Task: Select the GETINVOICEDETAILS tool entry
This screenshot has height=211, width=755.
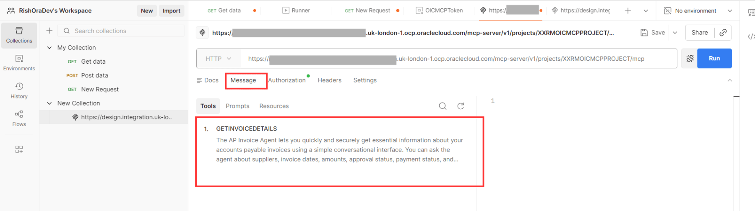Action: pos(247,129)
